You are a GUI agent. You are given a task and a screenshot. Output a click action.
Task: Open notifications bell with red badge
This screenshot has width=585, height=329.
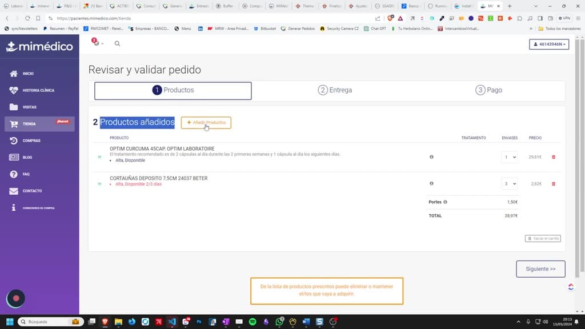(97, 42)
